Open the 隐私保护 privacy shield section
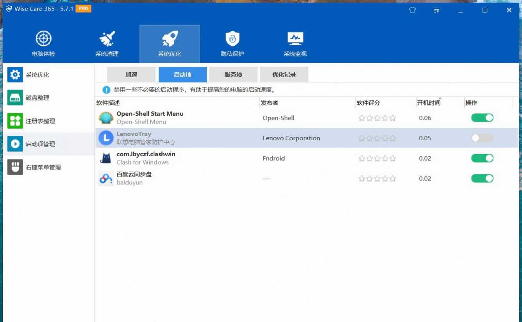This screenshot has height=322, width=522. pyautogui.click(x=232, y=44)
